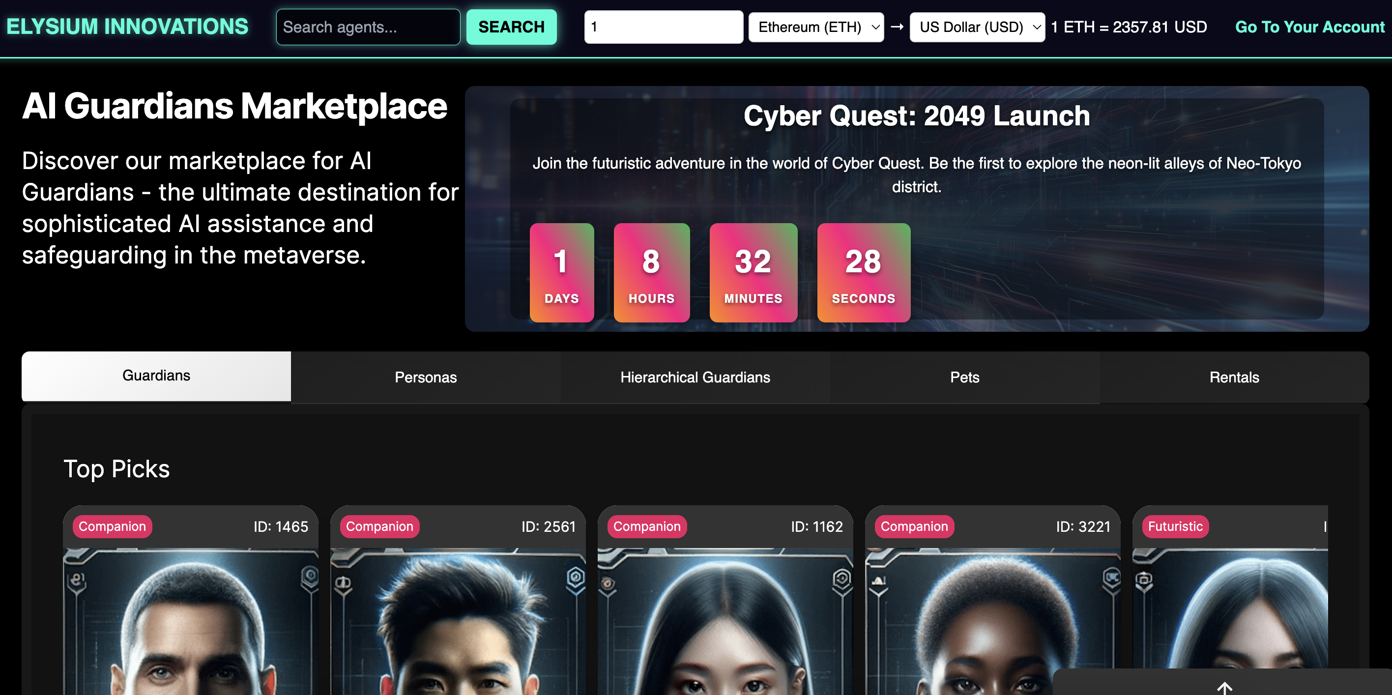Select the Pets tab

[x=964, y=376]
